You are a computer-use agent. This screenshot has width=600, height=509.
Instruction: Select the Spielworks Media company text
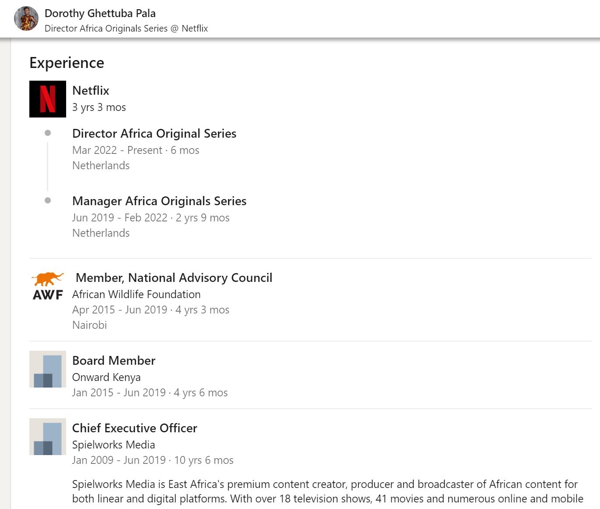click(113, 445)
